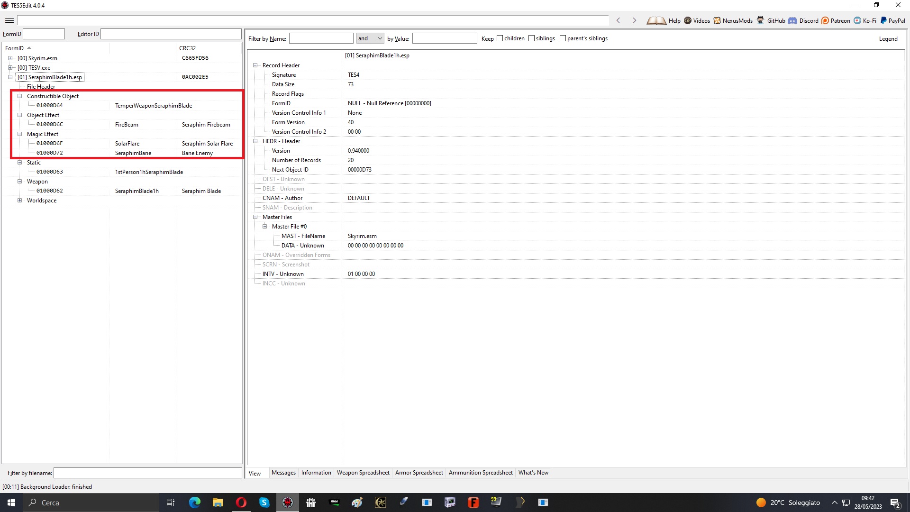Image resolution: width=910 pixels, height=512 pixels.
Task: Expand the Worldspace group
Action: tap(19, 201)
